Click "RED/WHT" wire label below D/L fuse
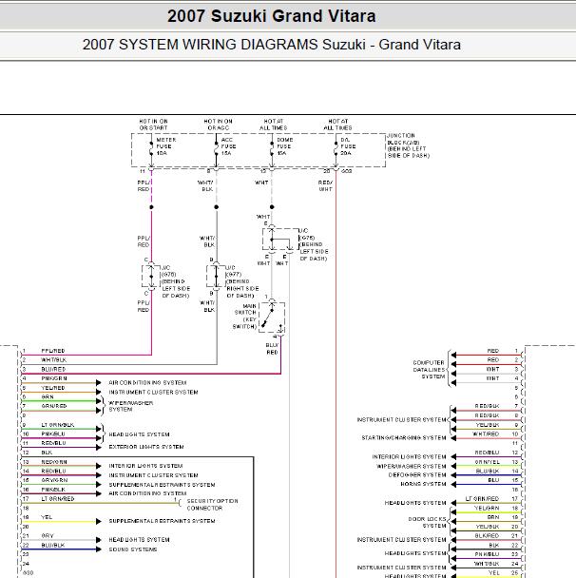Viewport: 576px width, 578px height. point(325,185)
